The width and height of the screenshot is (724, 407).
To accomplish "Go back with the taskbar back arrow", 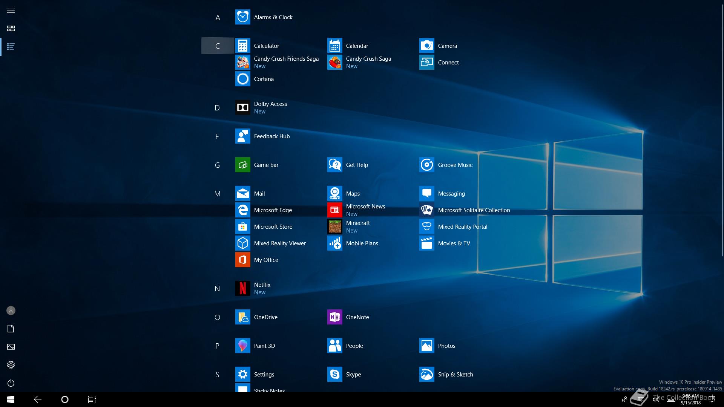I will [x=38, y=399].
